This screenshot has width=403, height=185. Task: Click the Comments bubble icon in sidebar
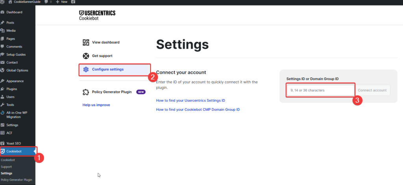[x=3, y=46]
